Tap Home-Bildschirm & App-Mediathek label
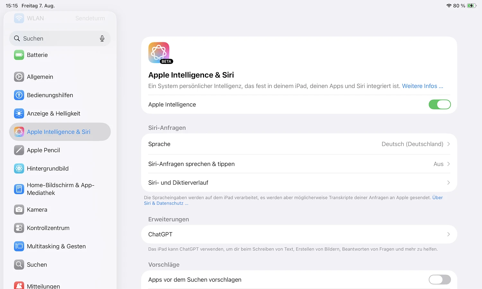 click(x=61, y=189)
